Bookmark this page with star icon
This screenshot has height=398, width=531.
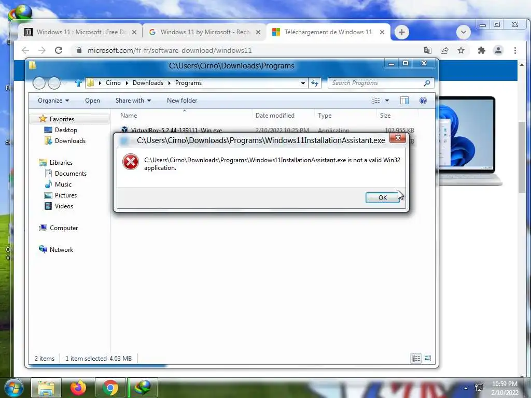click(461, 50)
